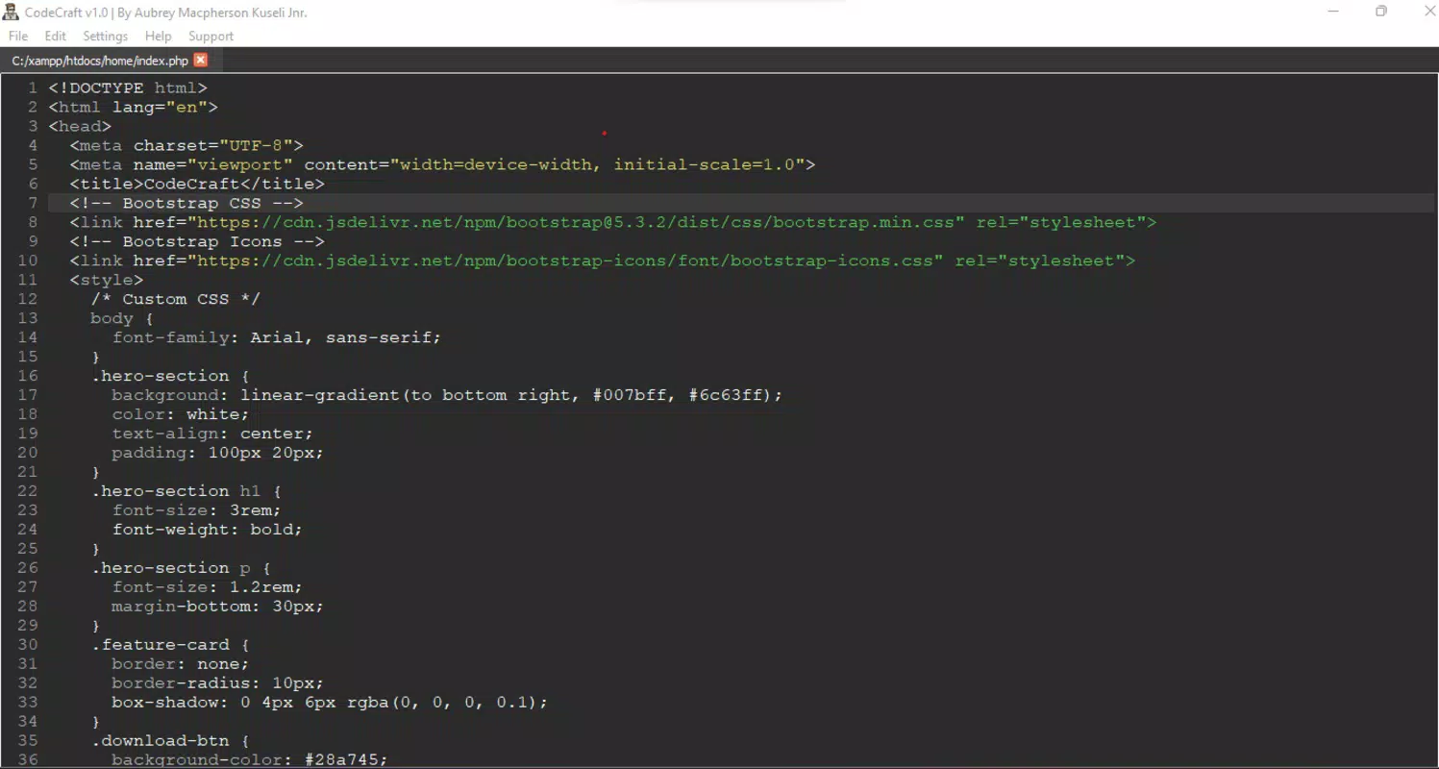Open the Support menu
The height and width of the screenshot is (769, 1439).
pos(211,36)
